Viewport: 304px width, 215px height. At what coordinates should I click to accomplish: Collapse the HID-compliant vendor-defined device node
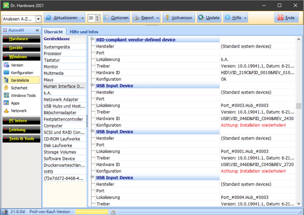pos(92,39)
